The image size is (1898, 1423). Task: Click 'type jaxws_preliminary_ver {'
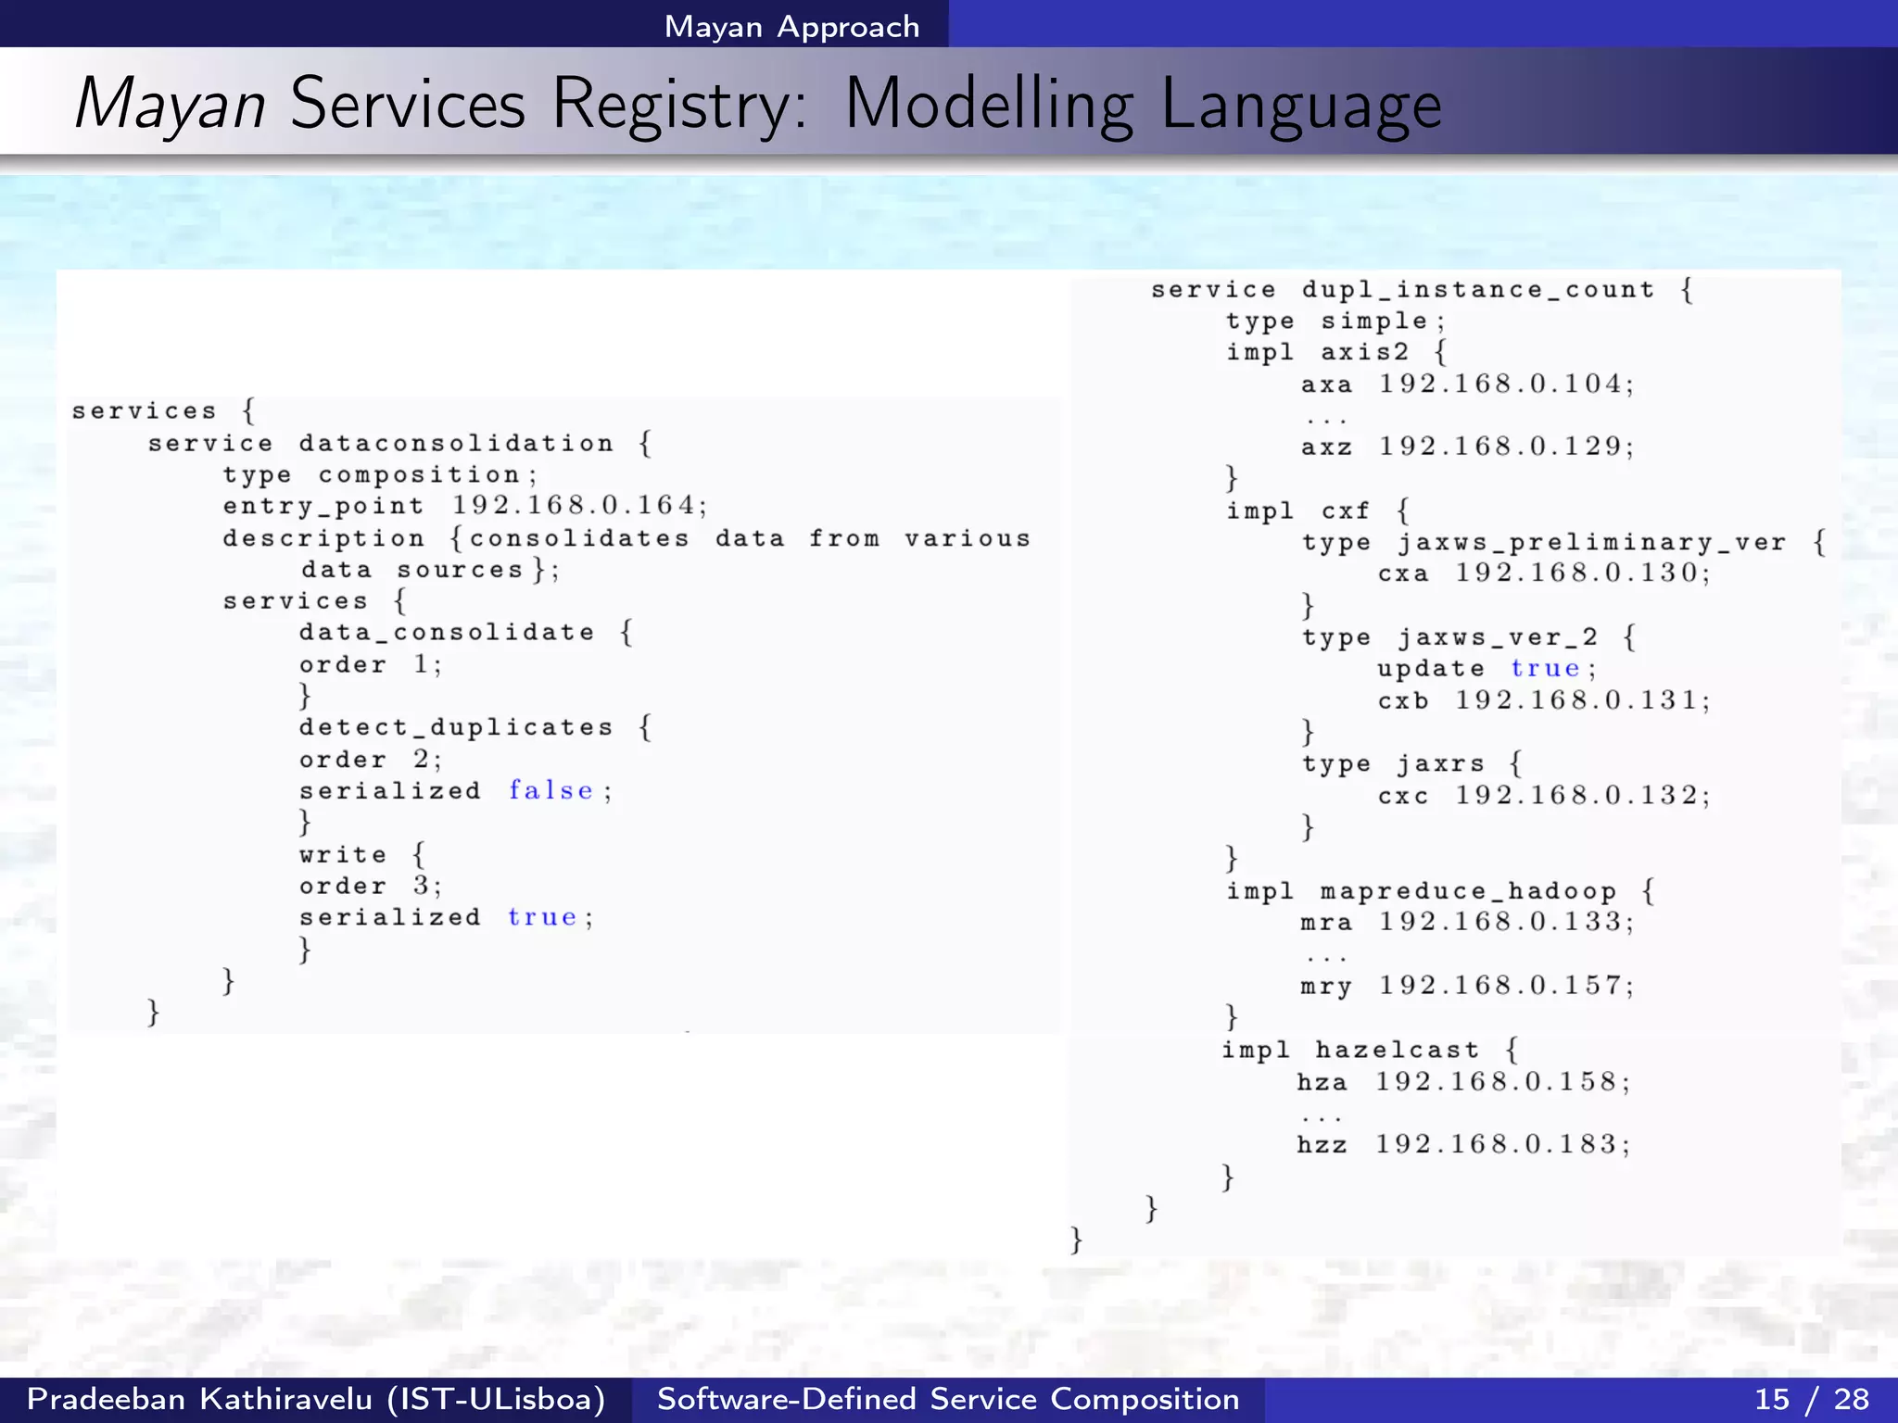pyautogui.click(x=1564, y=543)
